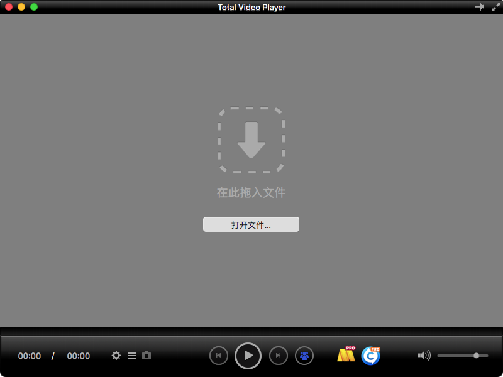Click the blue people group icon
Viewport: 503px width, 377px height.
click(304, 356)
